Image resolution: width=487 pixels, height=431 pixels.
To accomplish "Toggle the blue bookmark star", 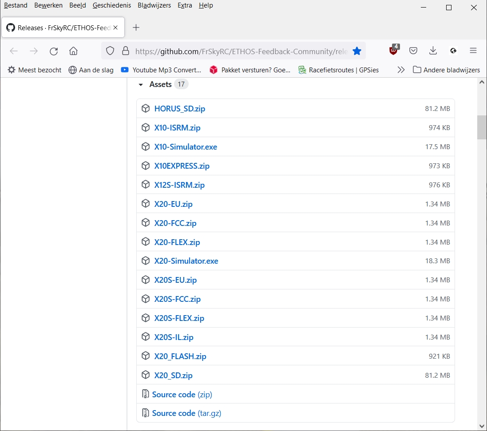I will [357, 51].
